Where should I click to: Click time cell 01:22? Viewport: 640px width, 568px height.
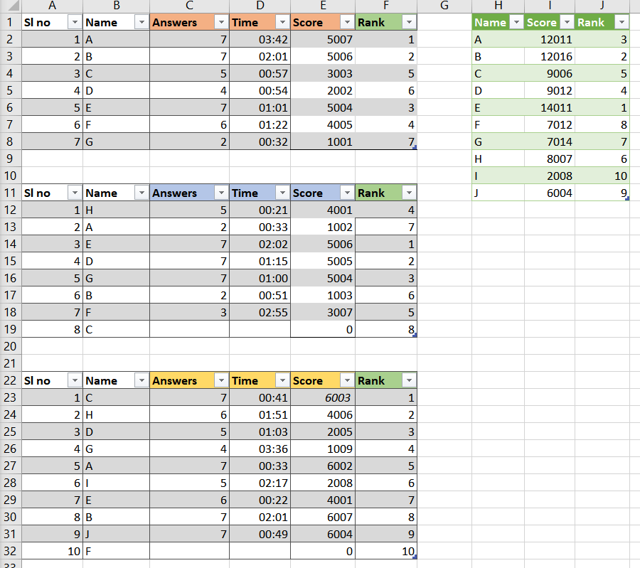pos(260,124)
